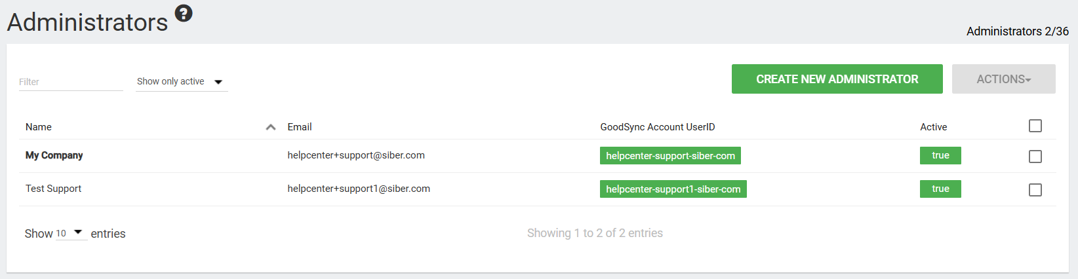Click Create New Administrator button
This screenshot has width=1078, height=279.
[837, 79]
